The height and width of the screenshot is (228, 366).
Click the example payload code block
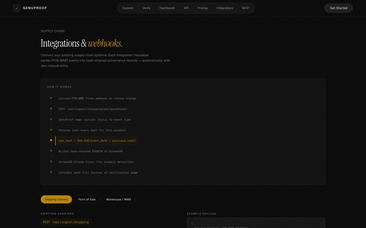[x=256, y=223]
